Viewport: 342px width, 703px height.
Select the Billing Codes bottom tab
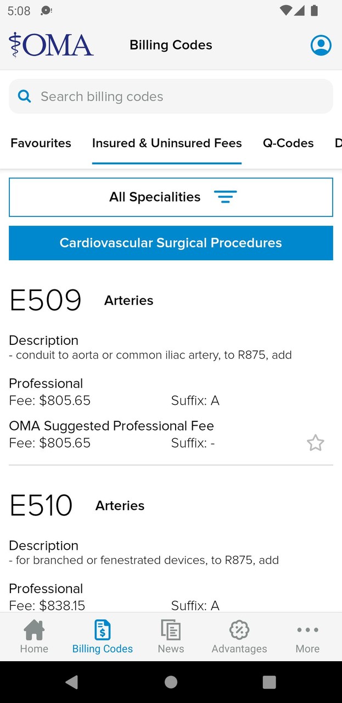(x=103, y=637)
